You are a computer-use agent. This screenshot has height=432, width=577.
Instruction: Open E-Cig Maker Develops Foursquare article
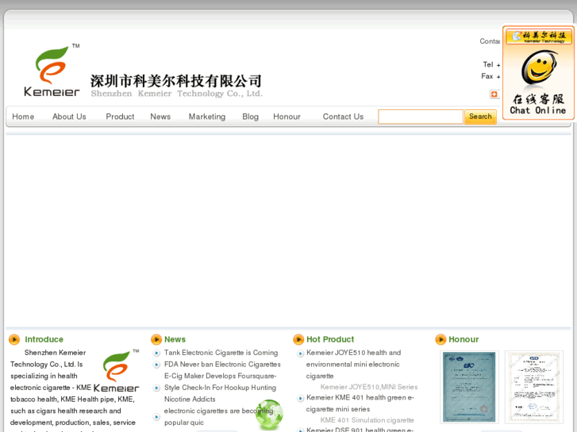[220, 388]
